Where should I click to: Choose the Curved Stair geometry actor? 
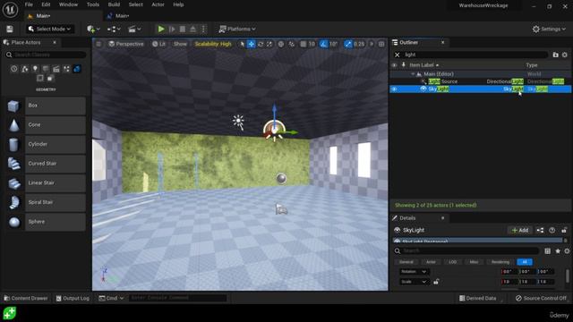pos(46,164)
